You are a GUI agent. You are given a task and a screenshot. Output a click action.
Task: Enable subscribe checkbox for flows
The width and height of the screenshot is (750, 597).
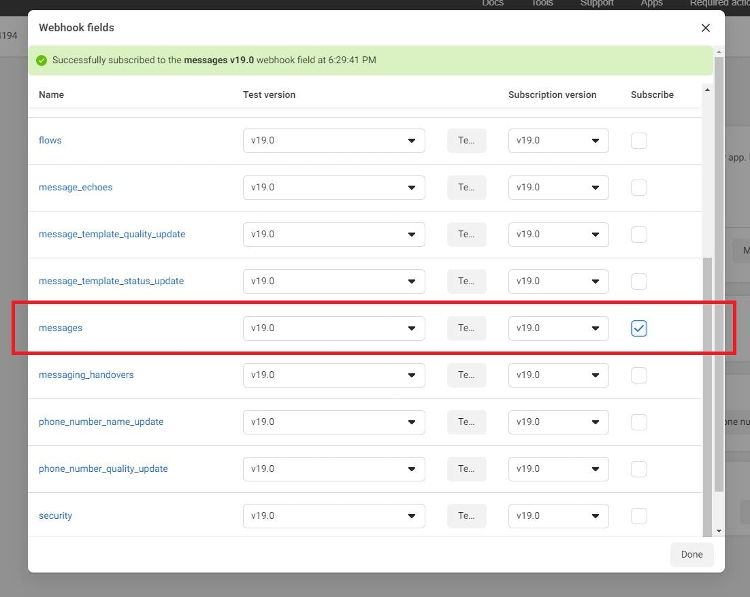[638, 141]
